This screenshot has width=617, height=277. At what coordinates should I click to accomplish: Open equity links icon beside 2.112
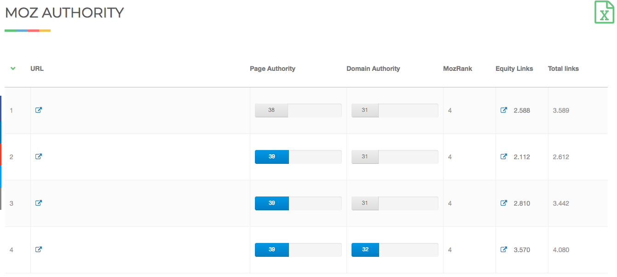(x=504, y=156)
